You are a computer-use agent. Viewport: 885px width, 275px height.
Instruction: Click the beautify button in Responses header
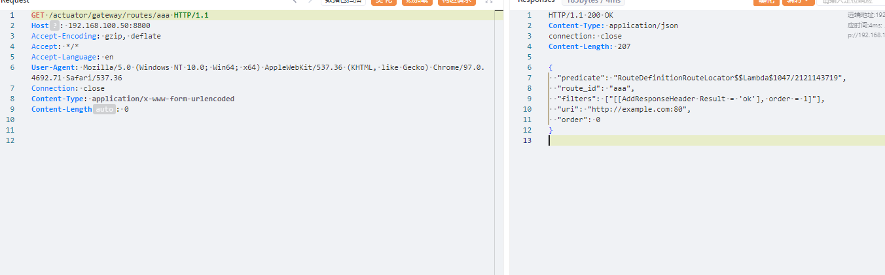tap(765, 2)
